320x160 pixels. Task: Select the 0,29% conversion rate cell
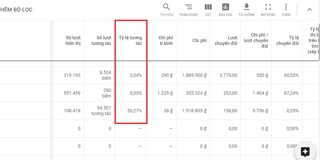(287, 111)
